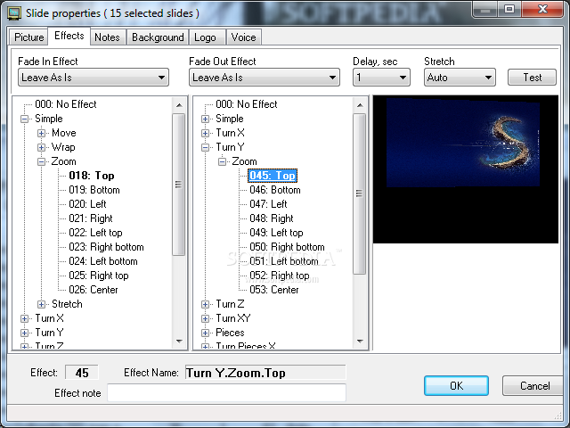The width and height of the screenshot is (570, 428).
Task: Expand the Turn X node in fade-in tree
Action: (24, 318)
